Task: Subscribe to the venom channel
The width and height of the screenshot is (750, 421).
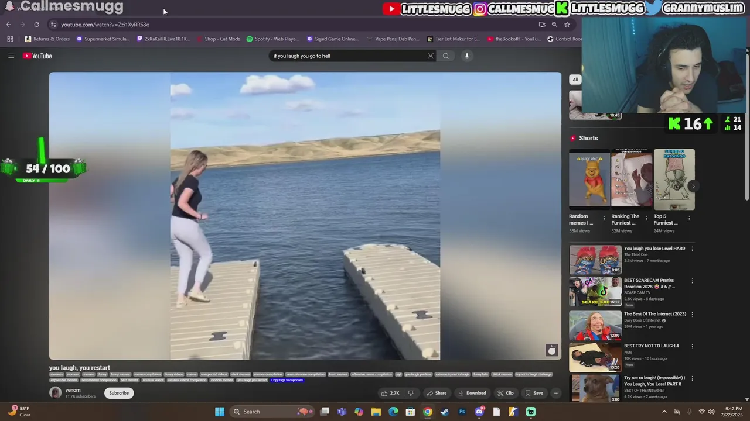Action: click(119, 393)
